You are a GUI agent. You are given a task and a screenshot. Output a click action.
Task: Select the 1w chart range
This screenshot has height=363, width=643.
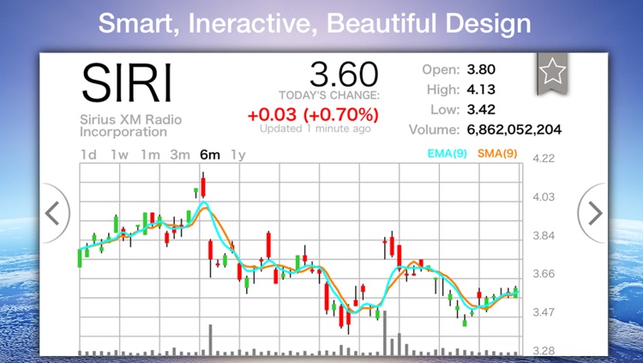click(x=119, y=154)
